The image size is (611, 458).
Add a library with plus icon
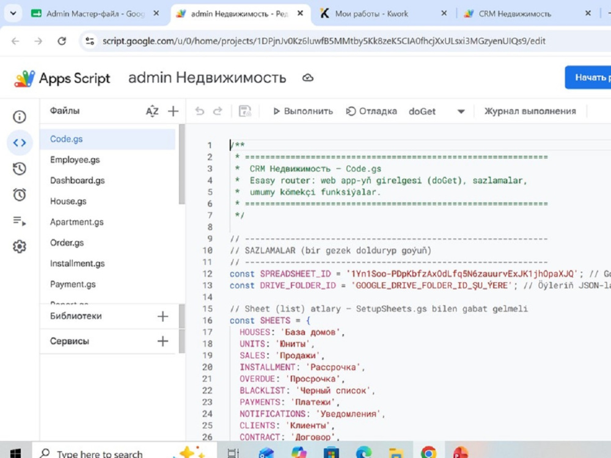click(163, 316)
